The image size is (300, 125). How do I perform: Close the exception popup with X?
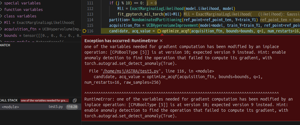click(161, 41)
